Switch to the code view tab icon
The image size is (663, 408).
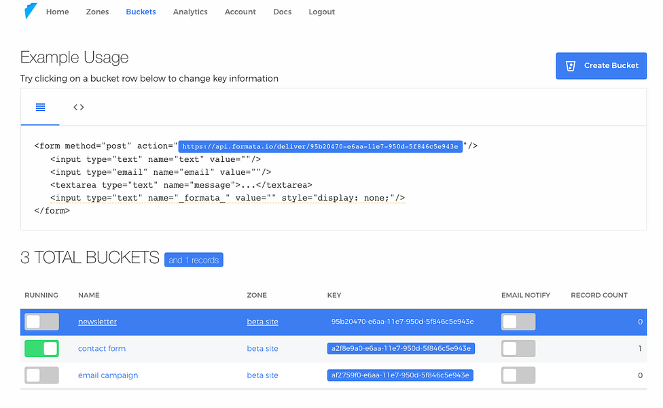tap(79, 107)
